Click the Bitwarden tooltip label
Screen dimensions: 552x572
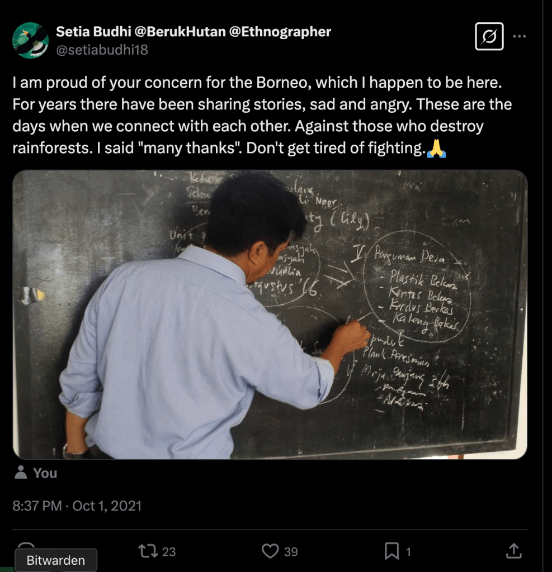click(x=56, y=560)
